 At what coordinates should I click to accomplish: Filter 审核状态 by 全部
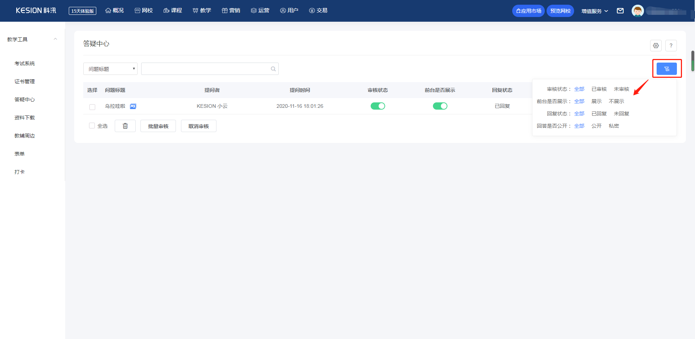click(579, 89)
